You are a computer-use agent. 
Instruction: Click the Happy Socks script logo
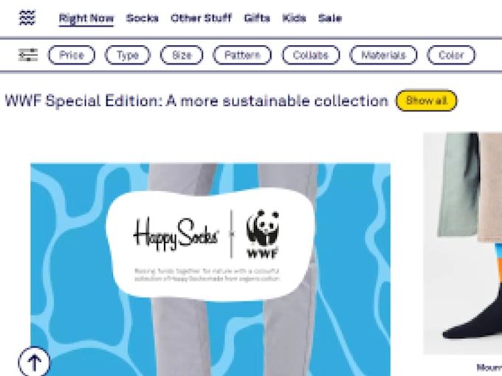point(176,234)
